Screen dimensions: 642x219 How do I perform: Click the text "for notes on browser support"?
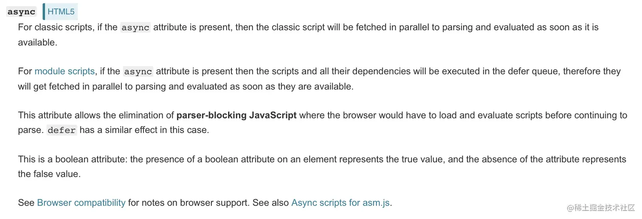pyautogui.click(x=189, y=202)
